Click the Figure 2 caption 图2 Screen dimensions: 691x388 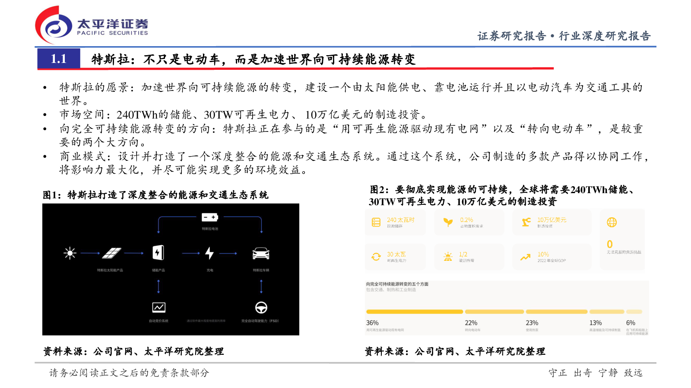tap(502, 195)
